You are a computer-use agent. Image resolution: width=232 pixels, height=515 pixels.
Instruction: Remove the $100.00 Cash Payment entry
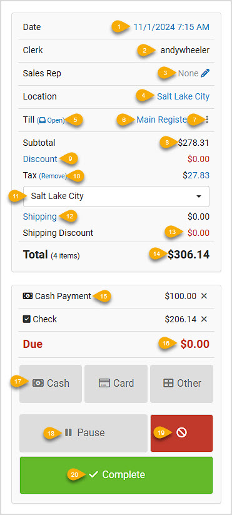coord(204,296)
